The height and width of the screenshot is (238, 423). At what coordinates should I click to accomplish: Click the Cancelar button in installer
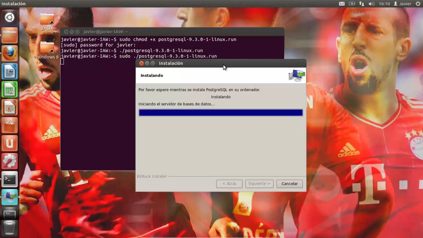(x=289, y=184)
